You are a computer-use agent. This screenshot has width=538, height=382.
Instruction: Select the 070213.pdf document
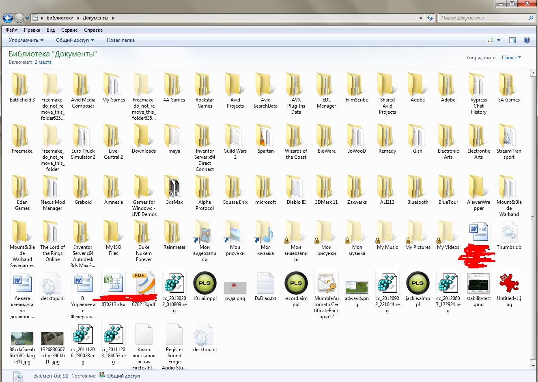point(144,289)
